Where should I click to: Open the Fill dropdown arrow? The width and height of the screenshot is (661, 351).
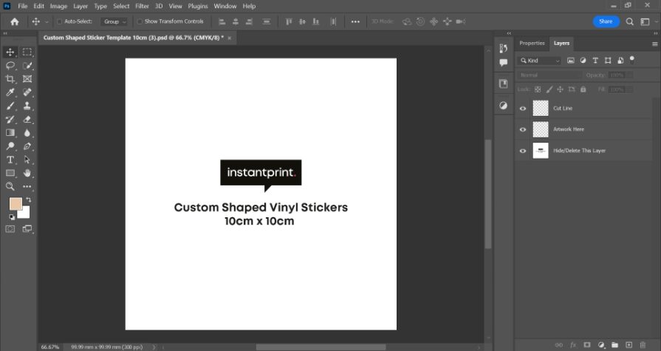630,89
